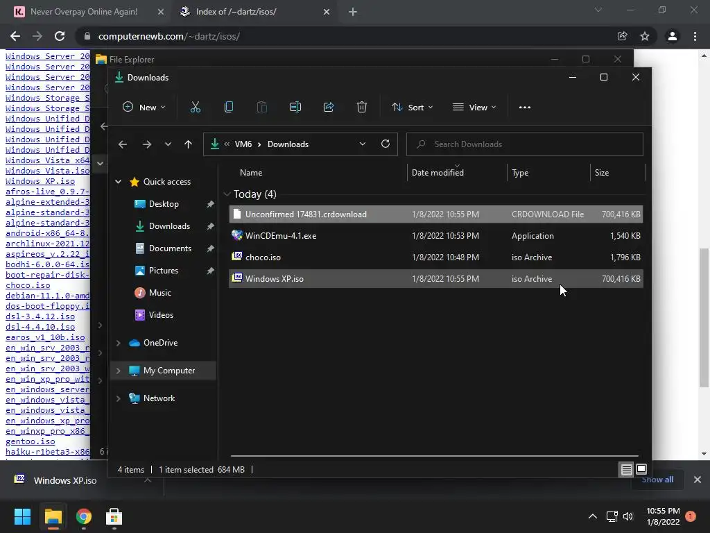Click the Share icon in Explorer toolbar
This screenshot has width=710, height=533.
(328, 108)
